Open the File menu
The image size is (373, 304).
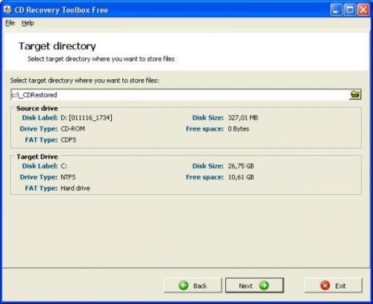click(x=10, y=23)
